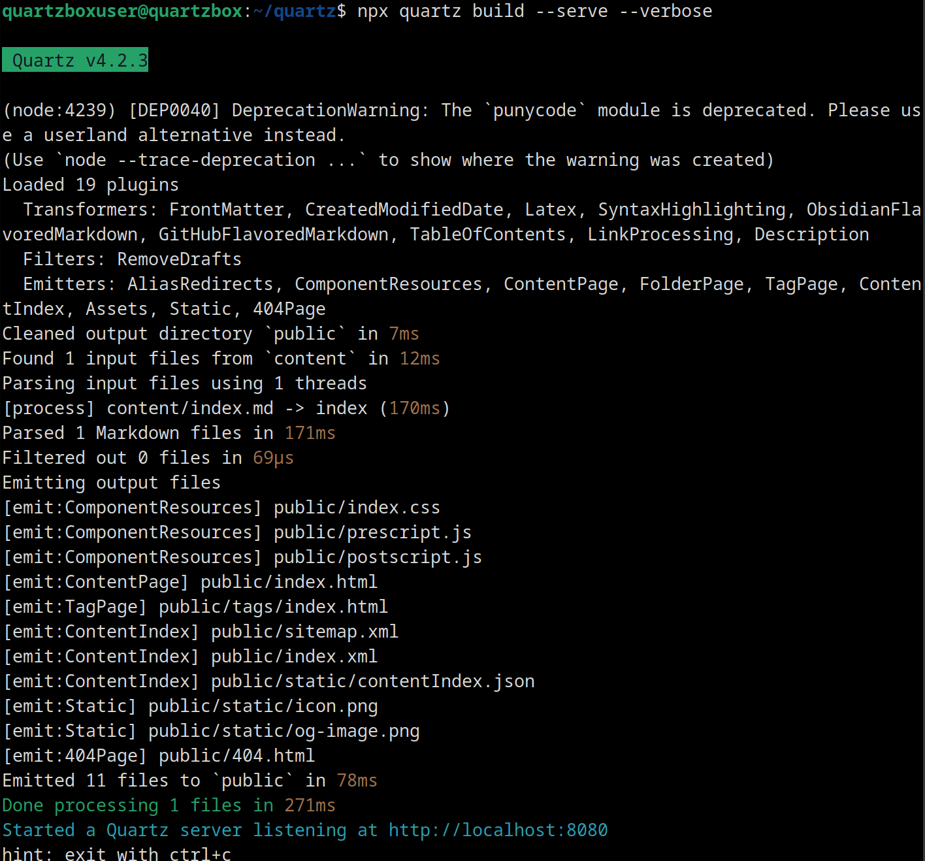925x861 pixels.
Task: Click the 'Emitters: AliasRedirects' text
Action: pos(148,284)
